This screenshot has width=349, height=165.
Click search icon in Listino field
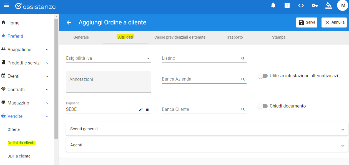(243, 59)
